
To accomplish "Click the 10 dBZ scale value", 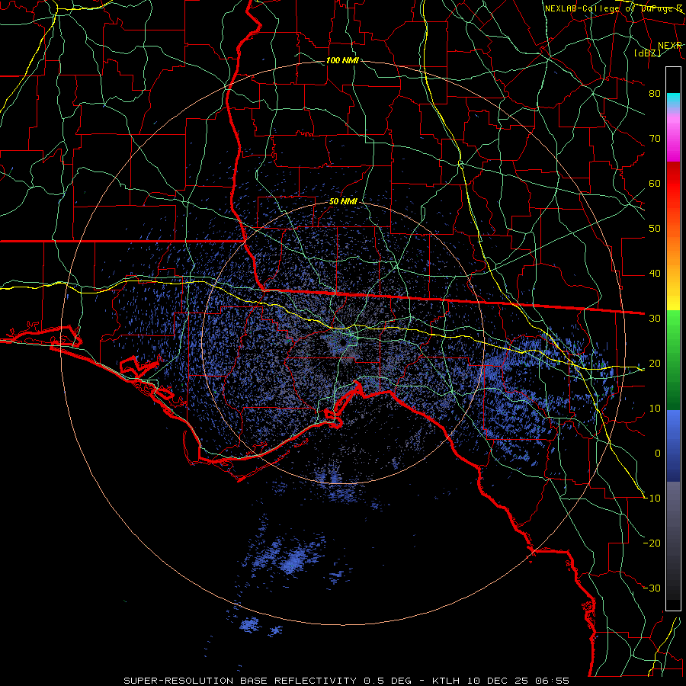I will pyautogui.click(x=655, y=409).
